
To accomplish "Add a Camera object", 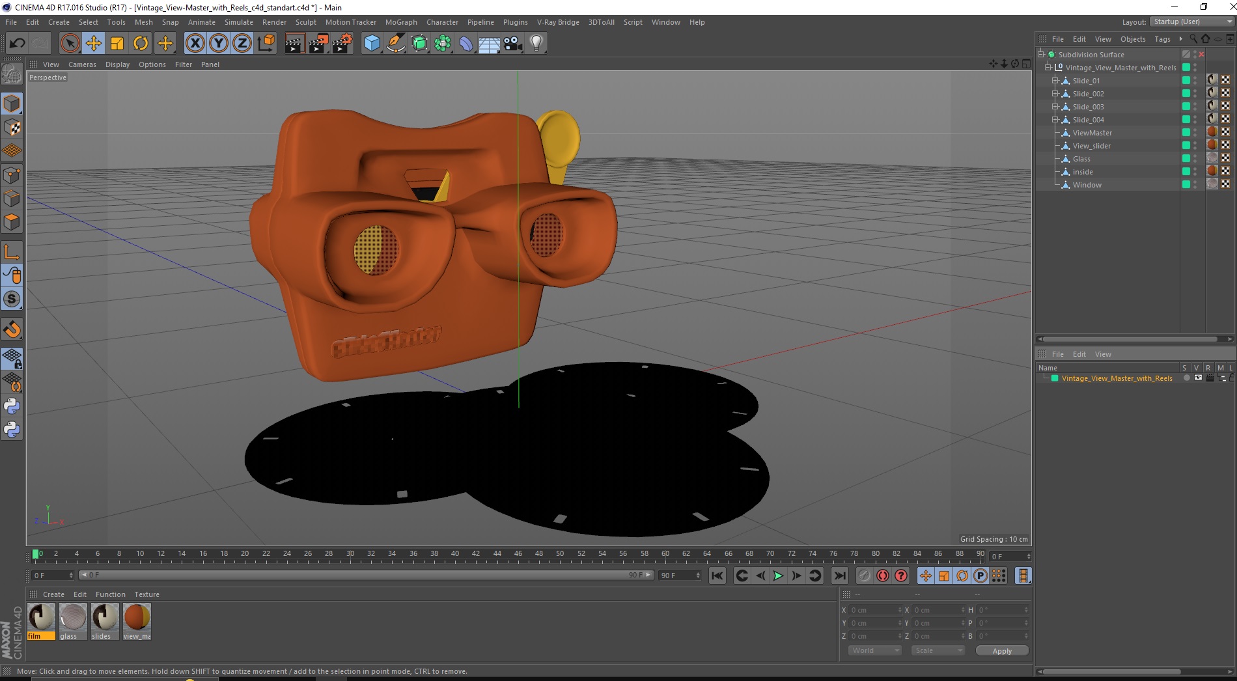I will pyautogui.click(x=513, y=44).
